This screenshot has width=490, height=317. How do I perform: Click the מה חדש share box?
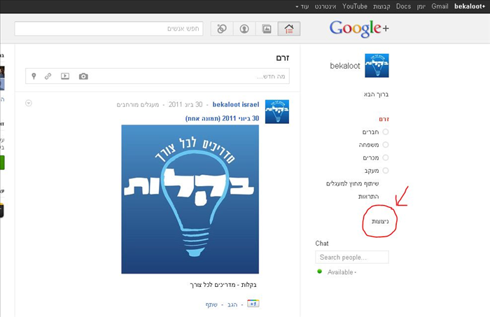(x=157, y=76)
